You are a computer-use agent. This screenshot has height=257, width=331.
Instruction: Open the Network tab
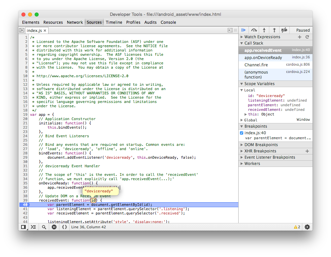(x=75, y=22)
